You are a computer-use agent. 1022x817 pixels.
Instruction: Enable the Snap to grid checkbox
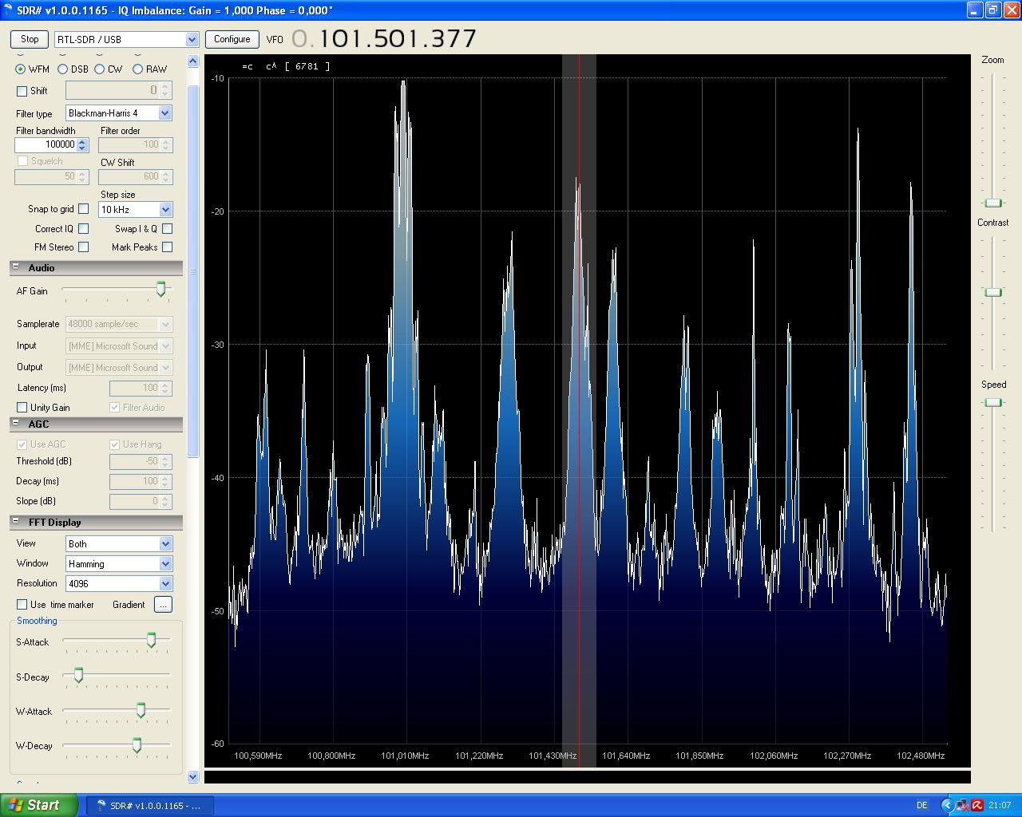[83, 209]
